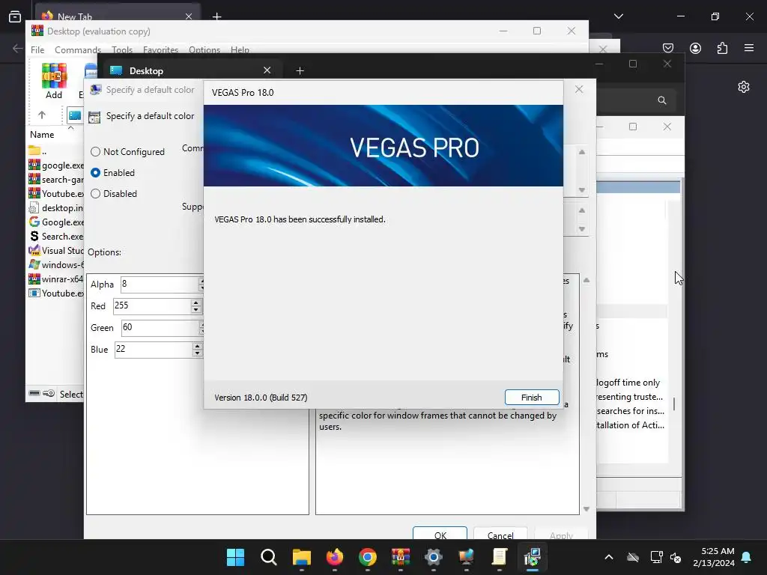Viewport: 767px width, 575px height.
Task: Click the Firefox View icon
Action: [15, 16]
